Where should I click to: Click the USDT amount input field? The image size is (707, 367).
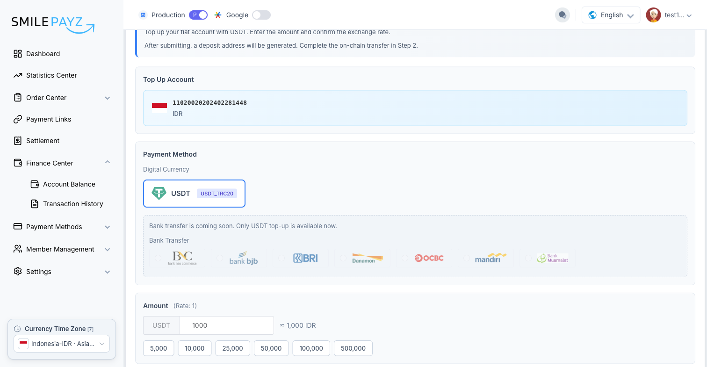tap(227, 325)
